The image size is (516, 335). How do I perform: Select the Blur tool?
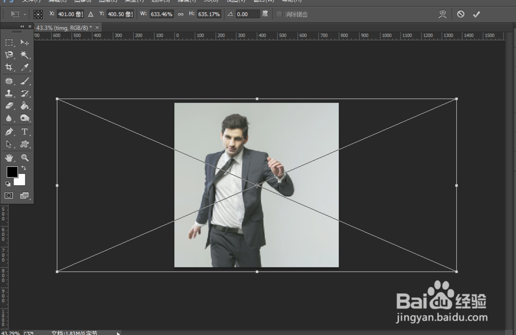pyautogui.click(x=9, y=118)
